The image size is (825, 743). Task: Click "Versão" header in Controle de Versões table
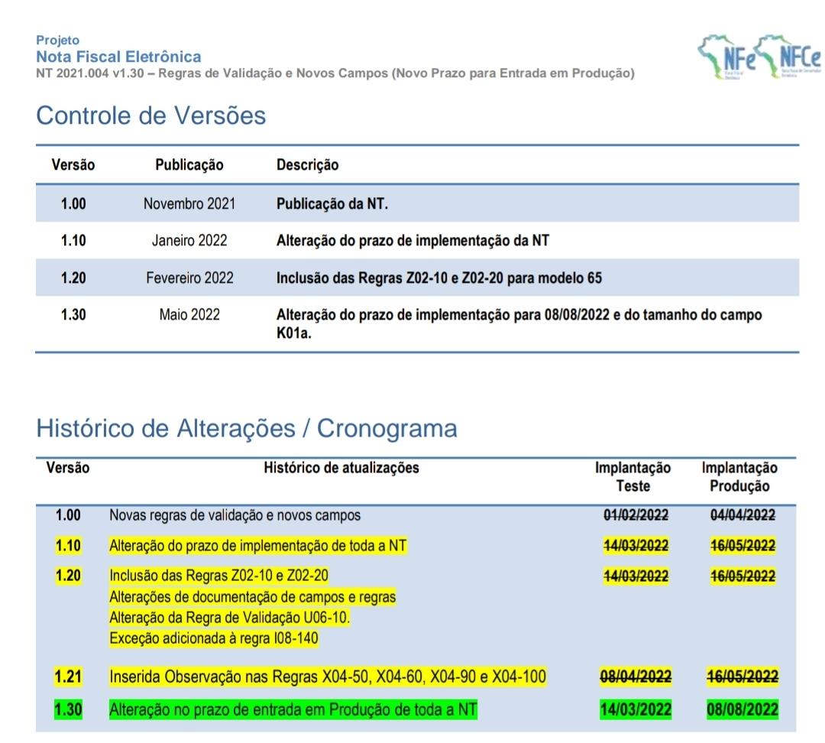(x=73, y=165)
